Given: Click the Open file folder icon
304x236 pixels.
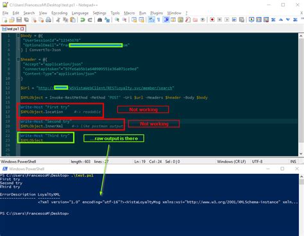Looking at the screenshot, I should pos(12,20).
